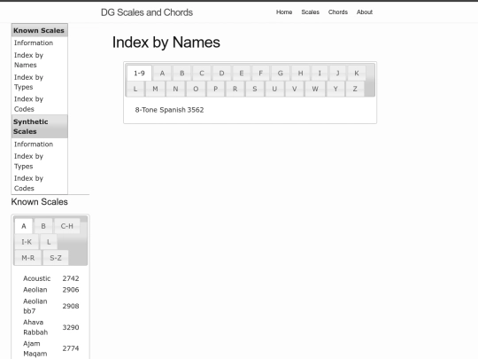This screenshot has height=359, width=478.
Task: Select the S-Z tab in Known Scales widget
Action: tap(56, 258)
